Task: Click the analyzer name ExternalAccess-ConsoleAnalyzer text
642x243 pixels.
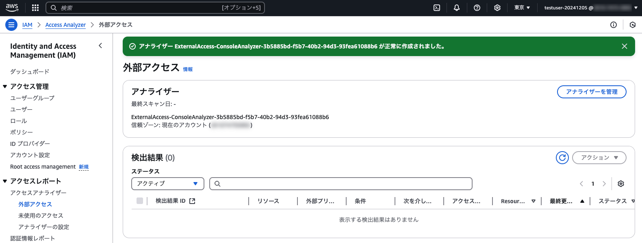Action: click(230, 117)
